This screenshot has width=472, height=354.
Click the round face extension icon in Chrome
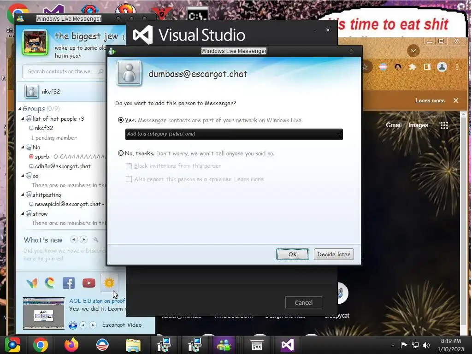(x=398, y=67)
